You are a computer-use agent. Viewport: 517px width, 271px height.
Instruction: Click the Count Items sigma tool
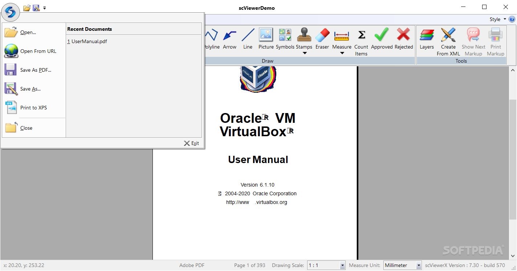361,42
